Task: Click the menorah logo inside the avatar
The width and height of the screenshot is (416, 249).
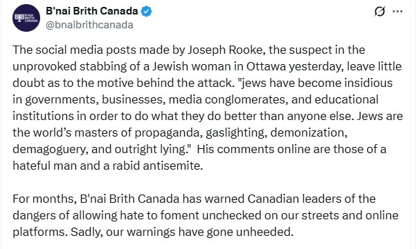Action: 19,18
